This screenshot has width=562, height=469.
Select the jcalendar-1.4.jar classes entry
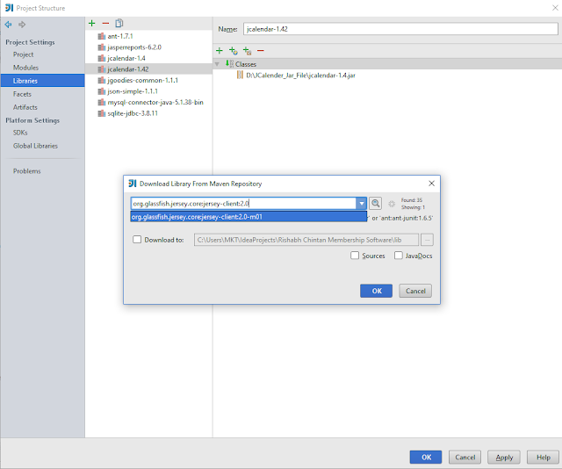(x=300, y=76)
